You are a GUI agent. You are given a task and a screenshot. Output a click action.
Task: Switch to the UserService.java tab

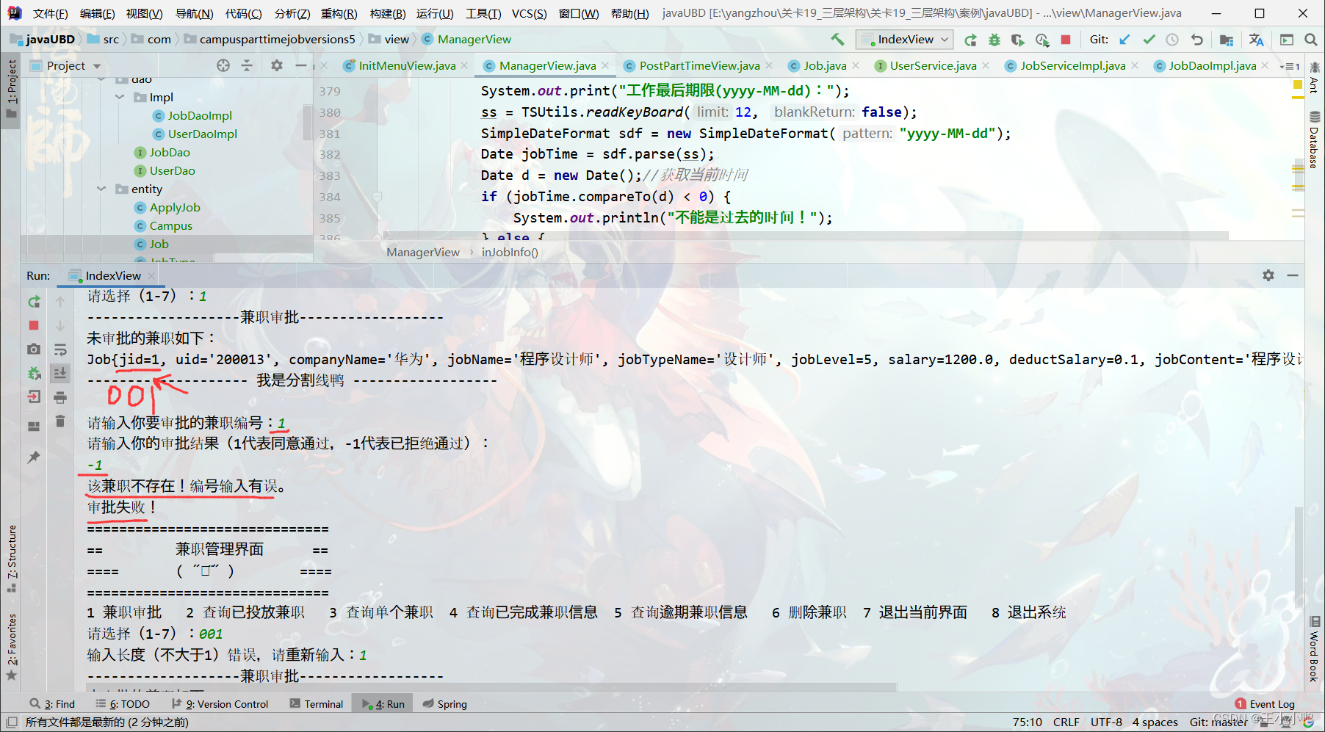pyautogui.click(x=933, y=66)
